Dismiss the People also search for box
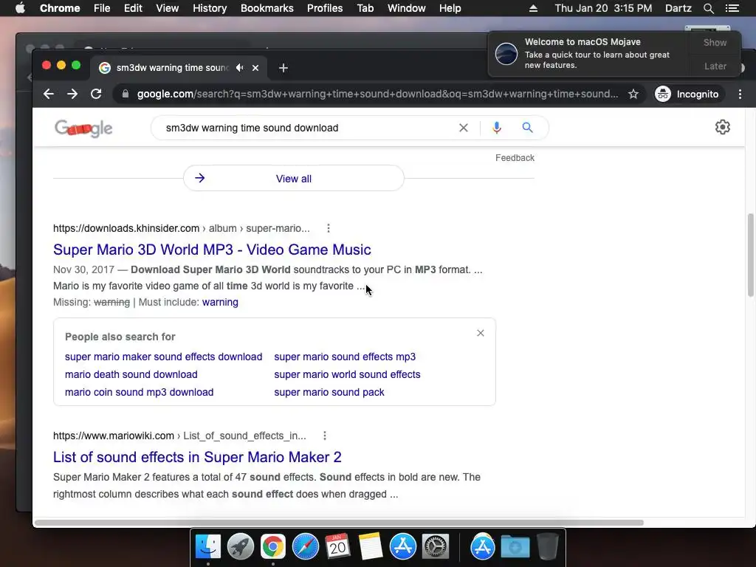The image size is (756, 567). point(480,333)
